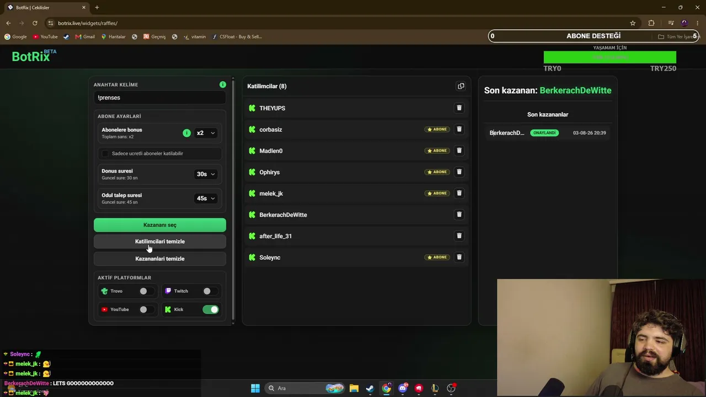This screenshot has height=397, width=706.
Task: Enable the Trovo platform toggle
Action: [147, 291]
